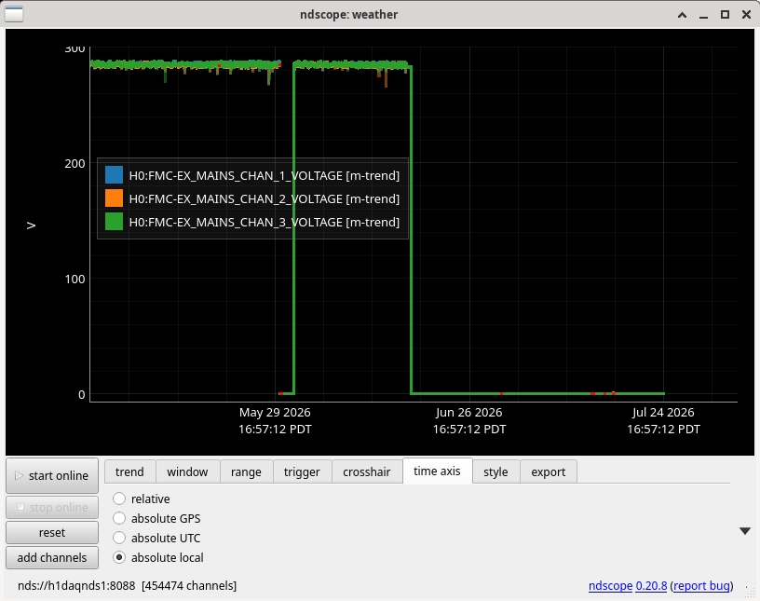The width and height of the screenshot is (760, 601).
Task: Click the V y-axis unit label
Action: pyautogui.click(x=31, y=225)
